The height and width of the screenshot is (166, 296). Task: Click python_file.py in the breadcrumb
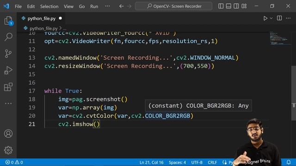coord(43,29)
